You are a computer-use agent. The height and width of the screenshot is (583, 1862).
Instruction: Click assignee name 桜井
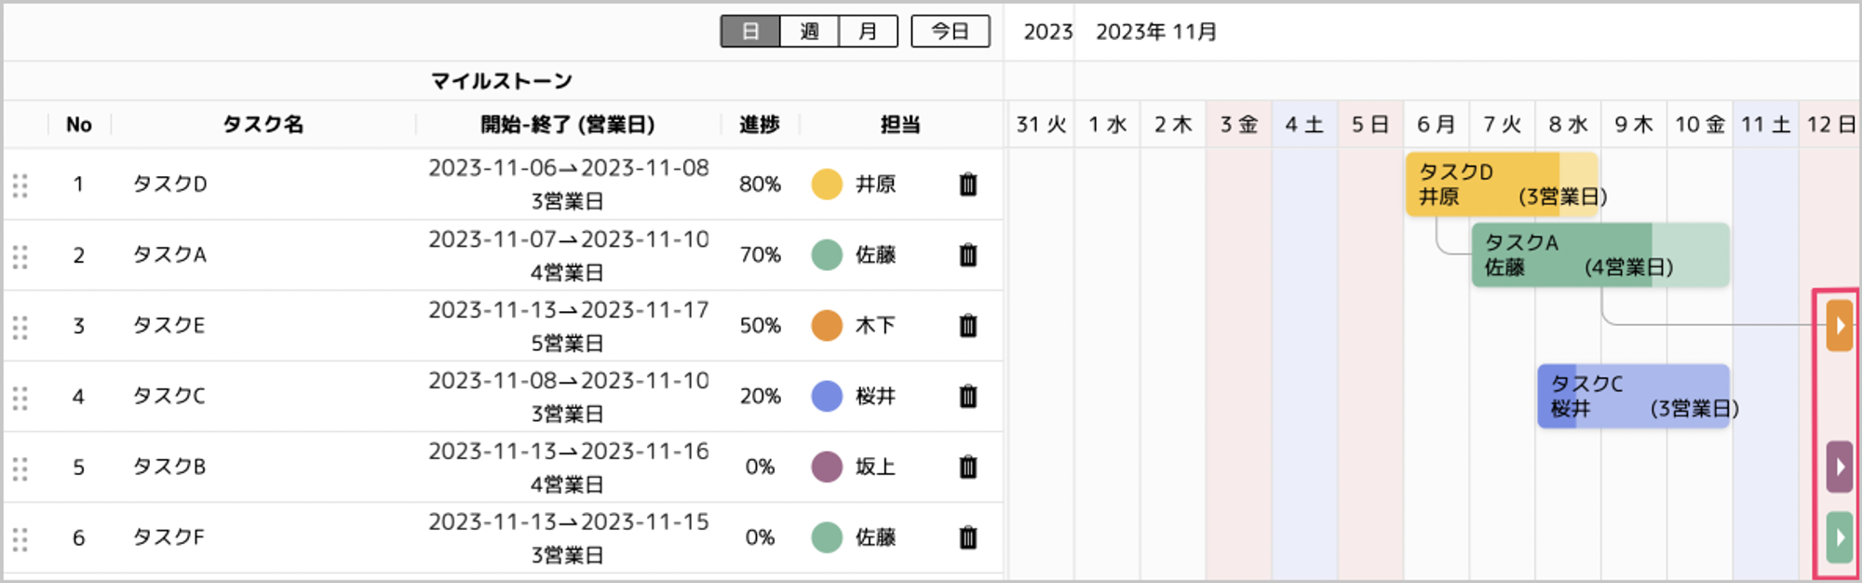(x=876, y=397)
